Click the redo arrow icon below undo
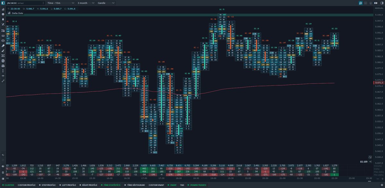Screen dimensions: 385x188 point(3,160)
